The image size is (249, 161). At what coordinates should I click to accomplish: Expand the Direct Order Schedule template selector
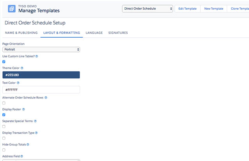pos(147,9)
